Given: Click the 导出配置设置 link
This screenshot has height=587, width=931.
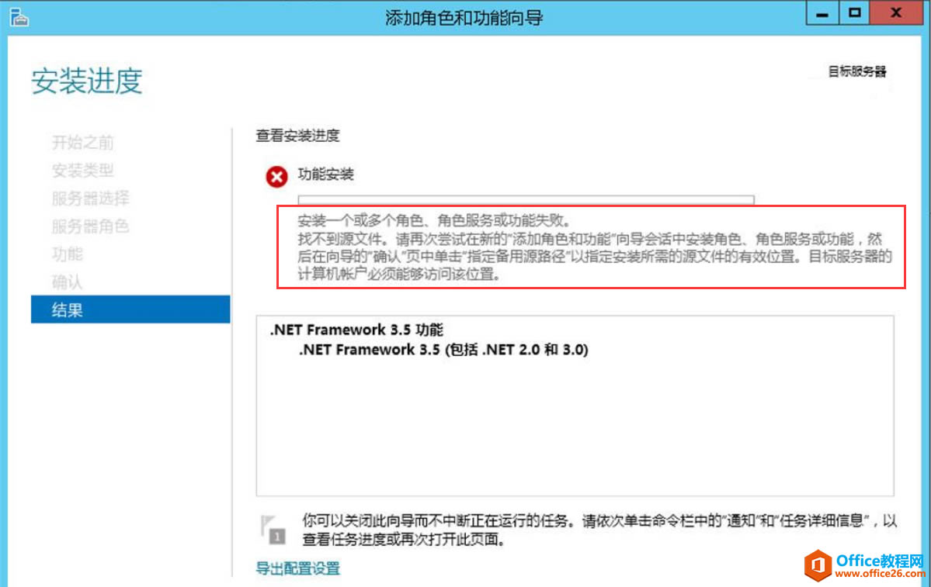Looking at the screenshot, I should [x=297, y=568].
